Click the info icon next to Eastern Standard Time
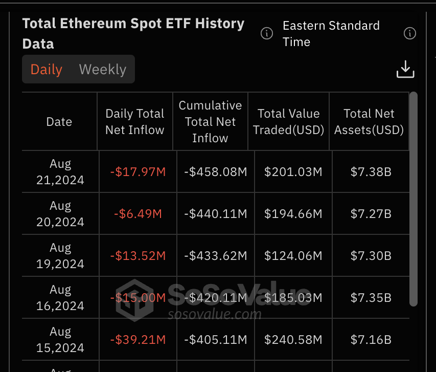 (x=410, y=34)
